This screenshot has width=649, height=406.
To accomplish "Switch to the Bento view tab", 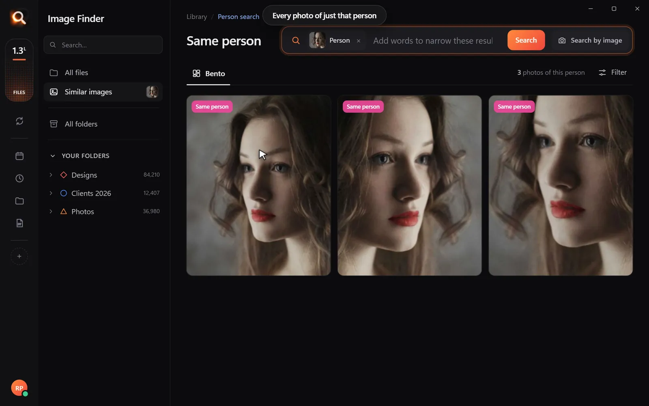I will (x=208, y=73).
